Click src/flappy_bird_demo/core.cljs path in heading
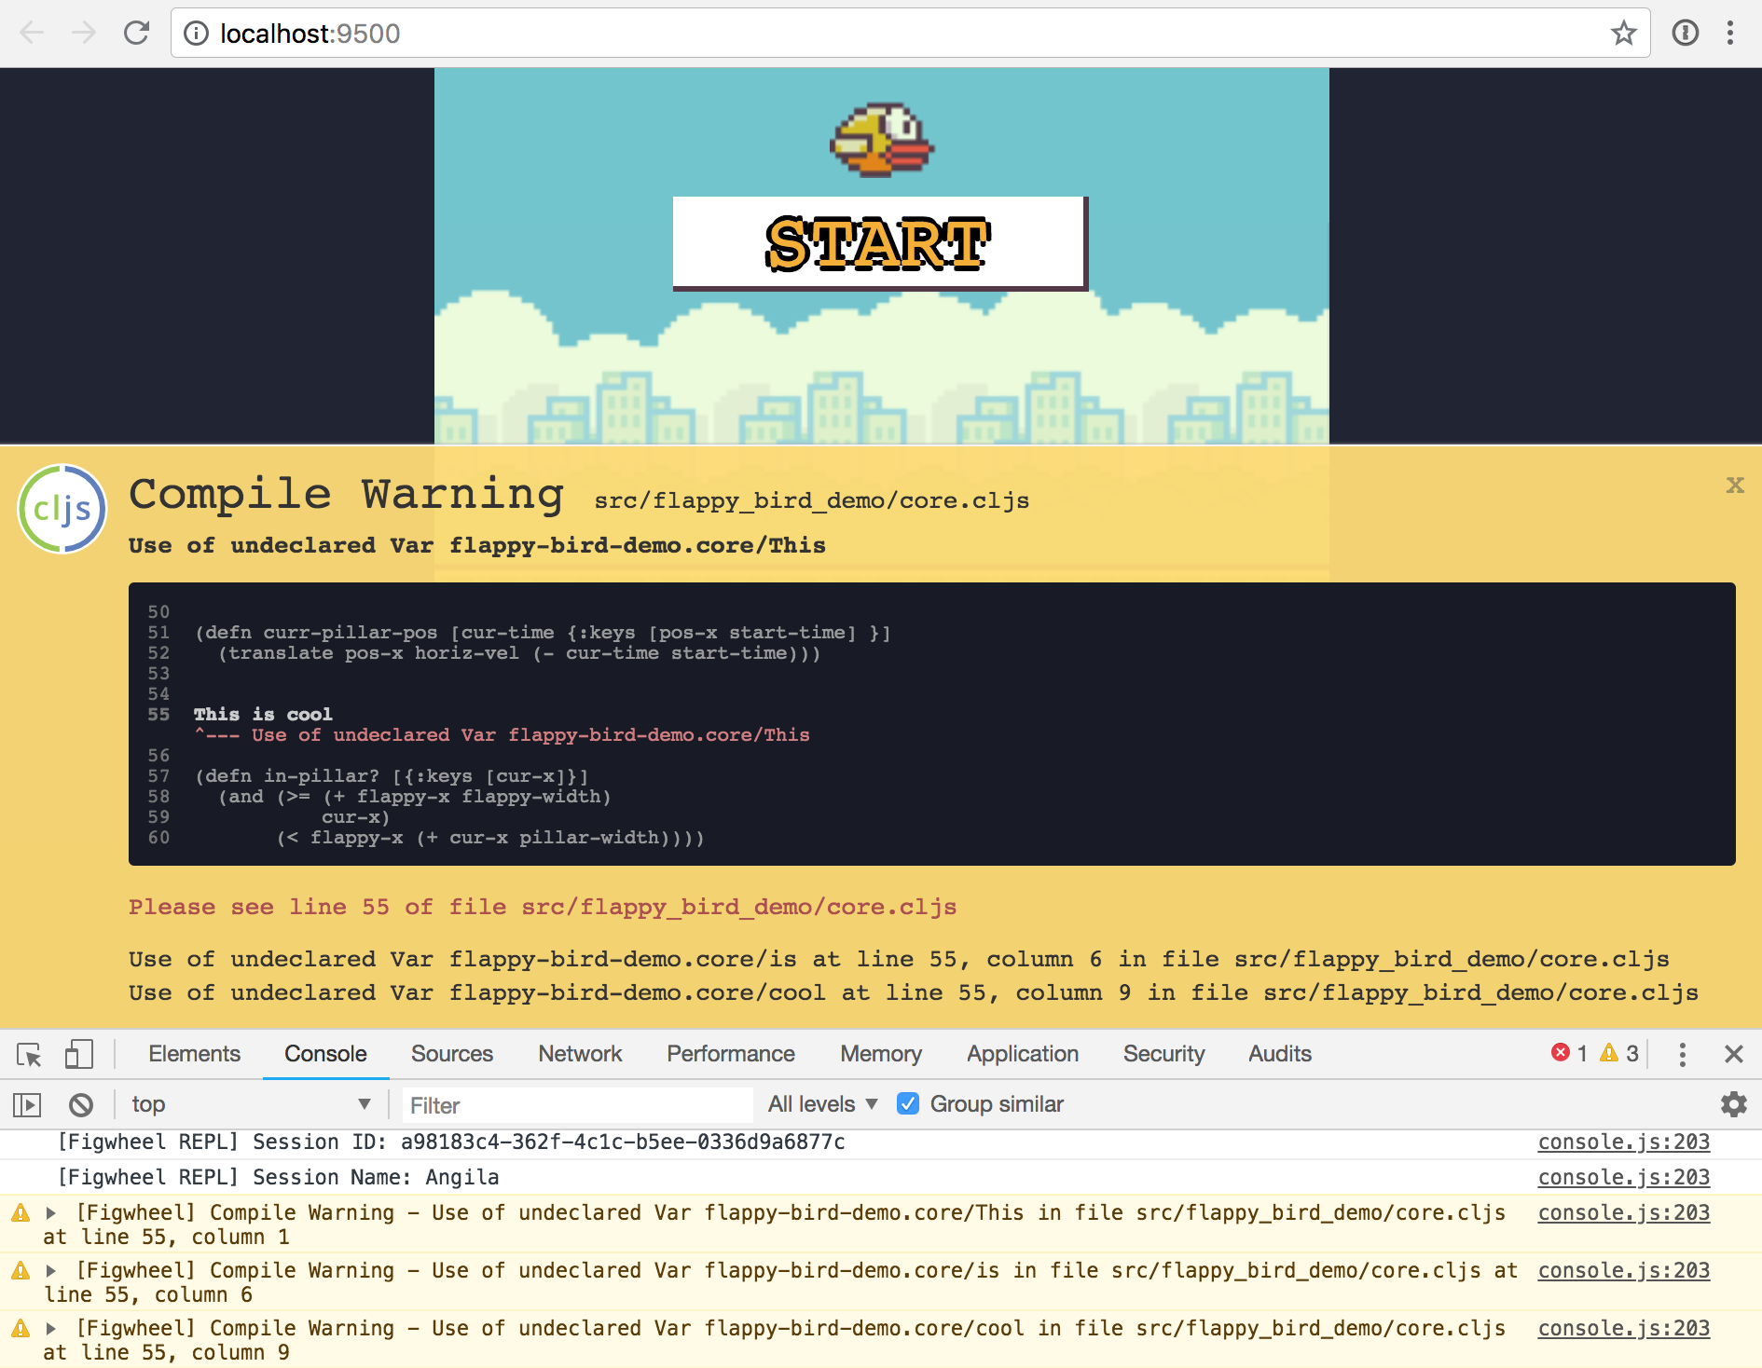Viewport: 1762px width, 1368px height. pos(812,501)
